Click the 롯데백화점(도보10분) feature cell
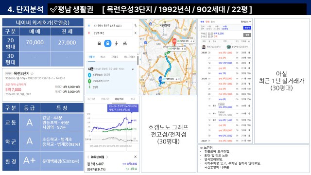Viewport: 311px width, 175px height. pos(62,161)
